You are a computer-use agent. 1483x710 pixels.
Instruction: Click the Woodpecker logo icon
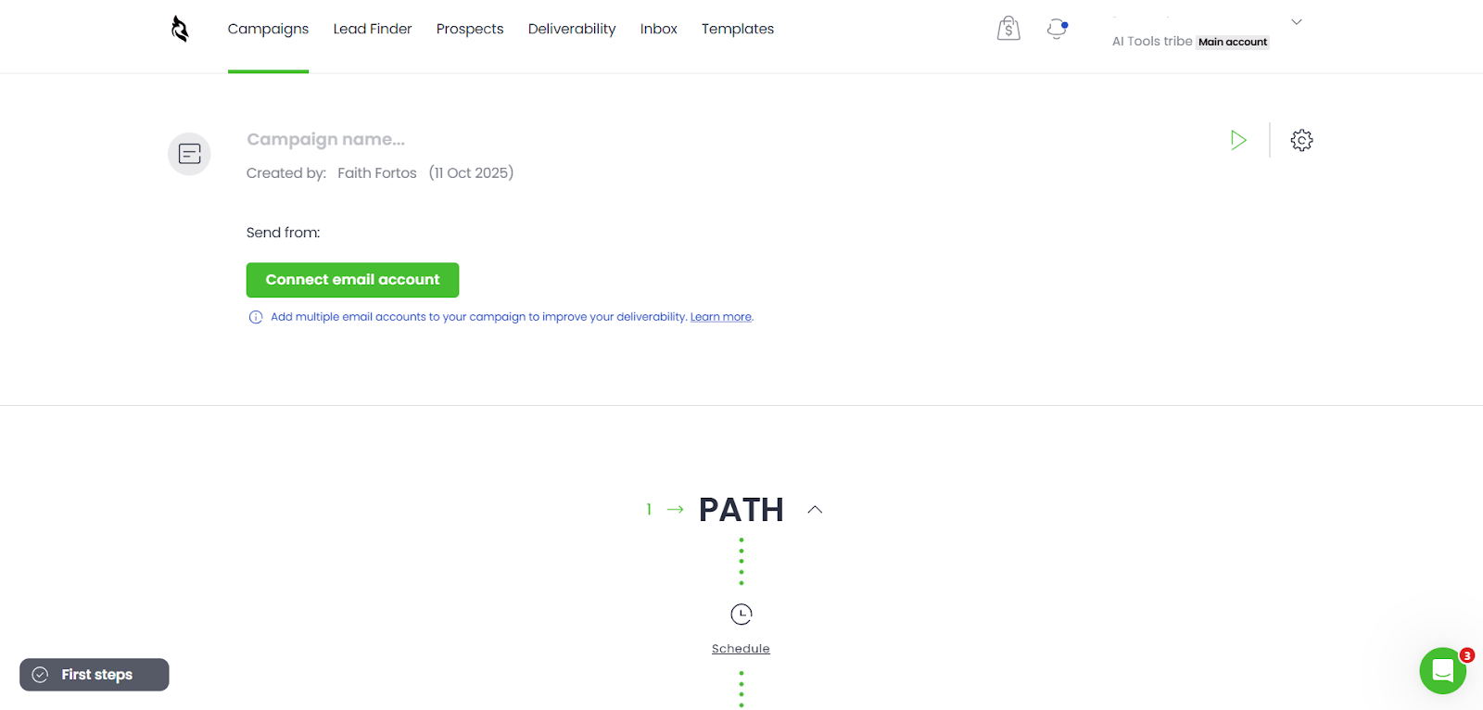coord(180,30)
